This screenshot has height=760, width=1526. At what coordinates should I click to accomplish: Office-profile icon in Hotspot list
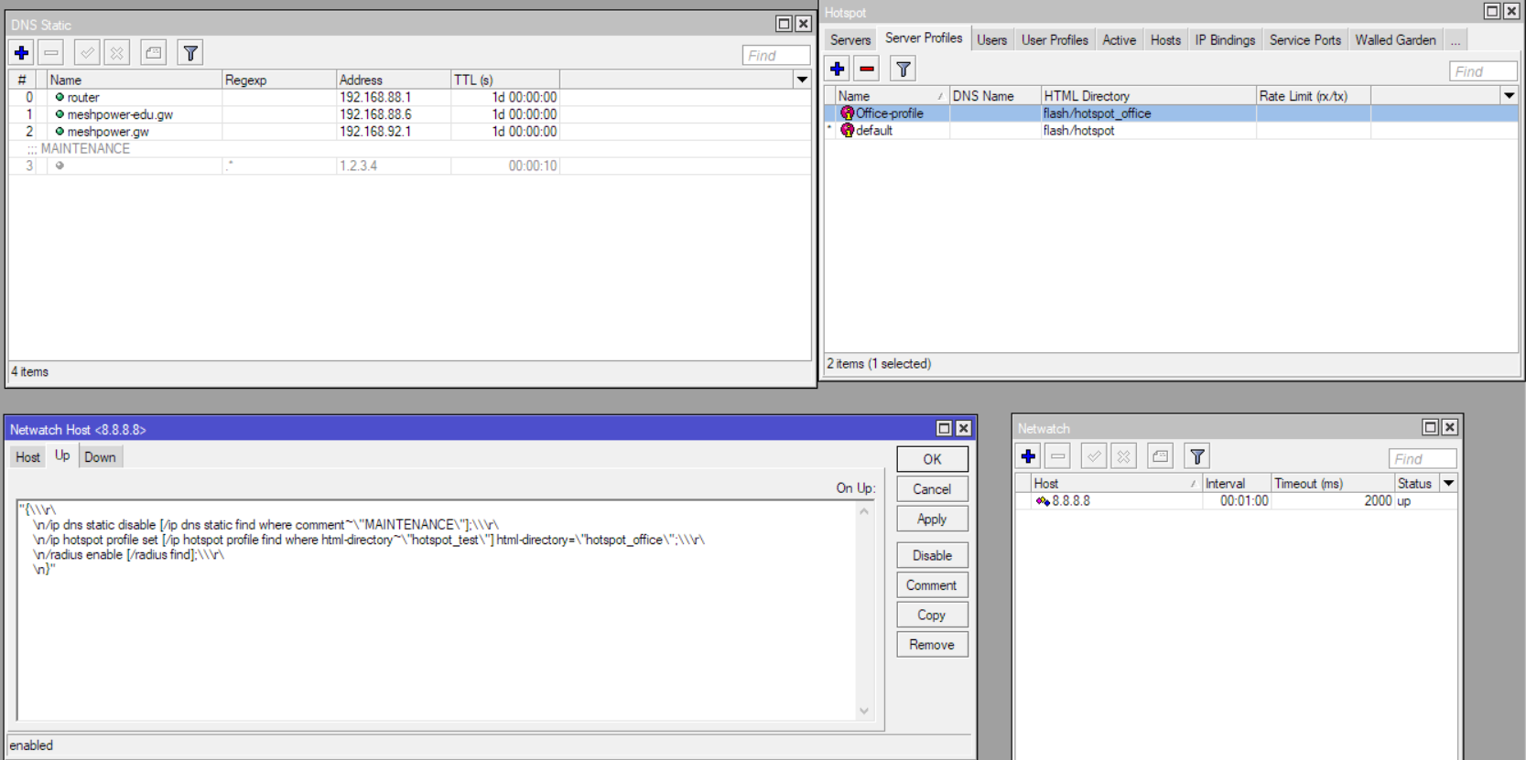847,113
